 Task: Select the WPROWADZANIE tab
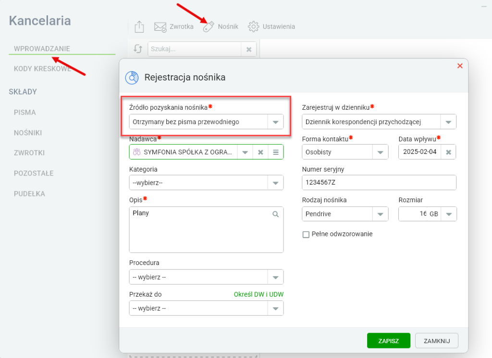[x=42, y=49]
